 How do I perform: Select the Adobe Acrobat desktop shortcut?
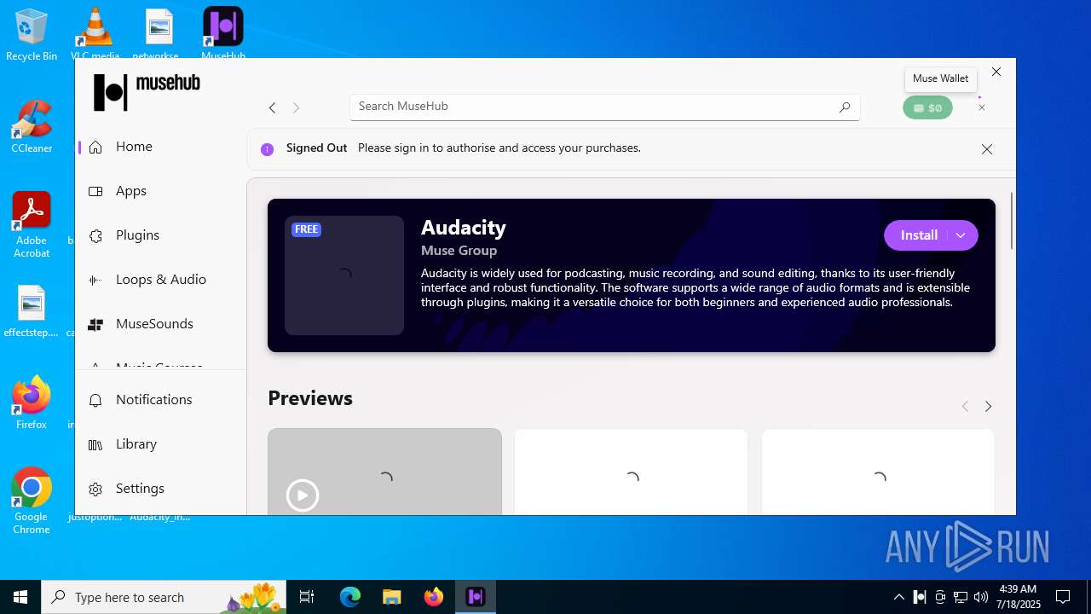click(32, 226)
